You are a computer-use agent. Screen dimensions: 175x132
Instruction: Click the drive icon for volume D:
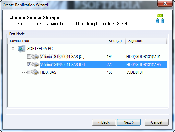(x=35, y=65)
